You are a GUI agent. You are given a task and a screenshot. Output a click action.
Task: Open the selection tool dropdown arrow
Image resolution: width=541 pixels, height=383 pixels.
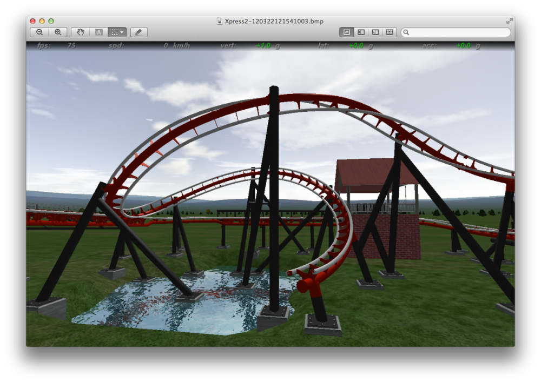pos(122,32)
